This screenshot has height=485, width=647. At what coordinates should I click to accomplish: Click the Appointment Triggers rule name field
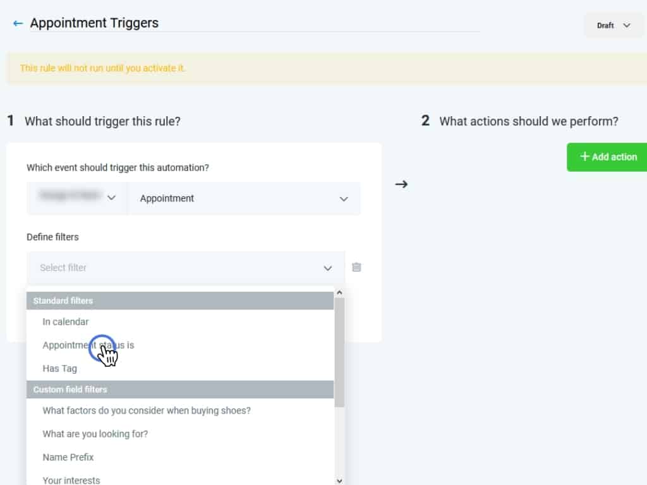tap(253, 23)
